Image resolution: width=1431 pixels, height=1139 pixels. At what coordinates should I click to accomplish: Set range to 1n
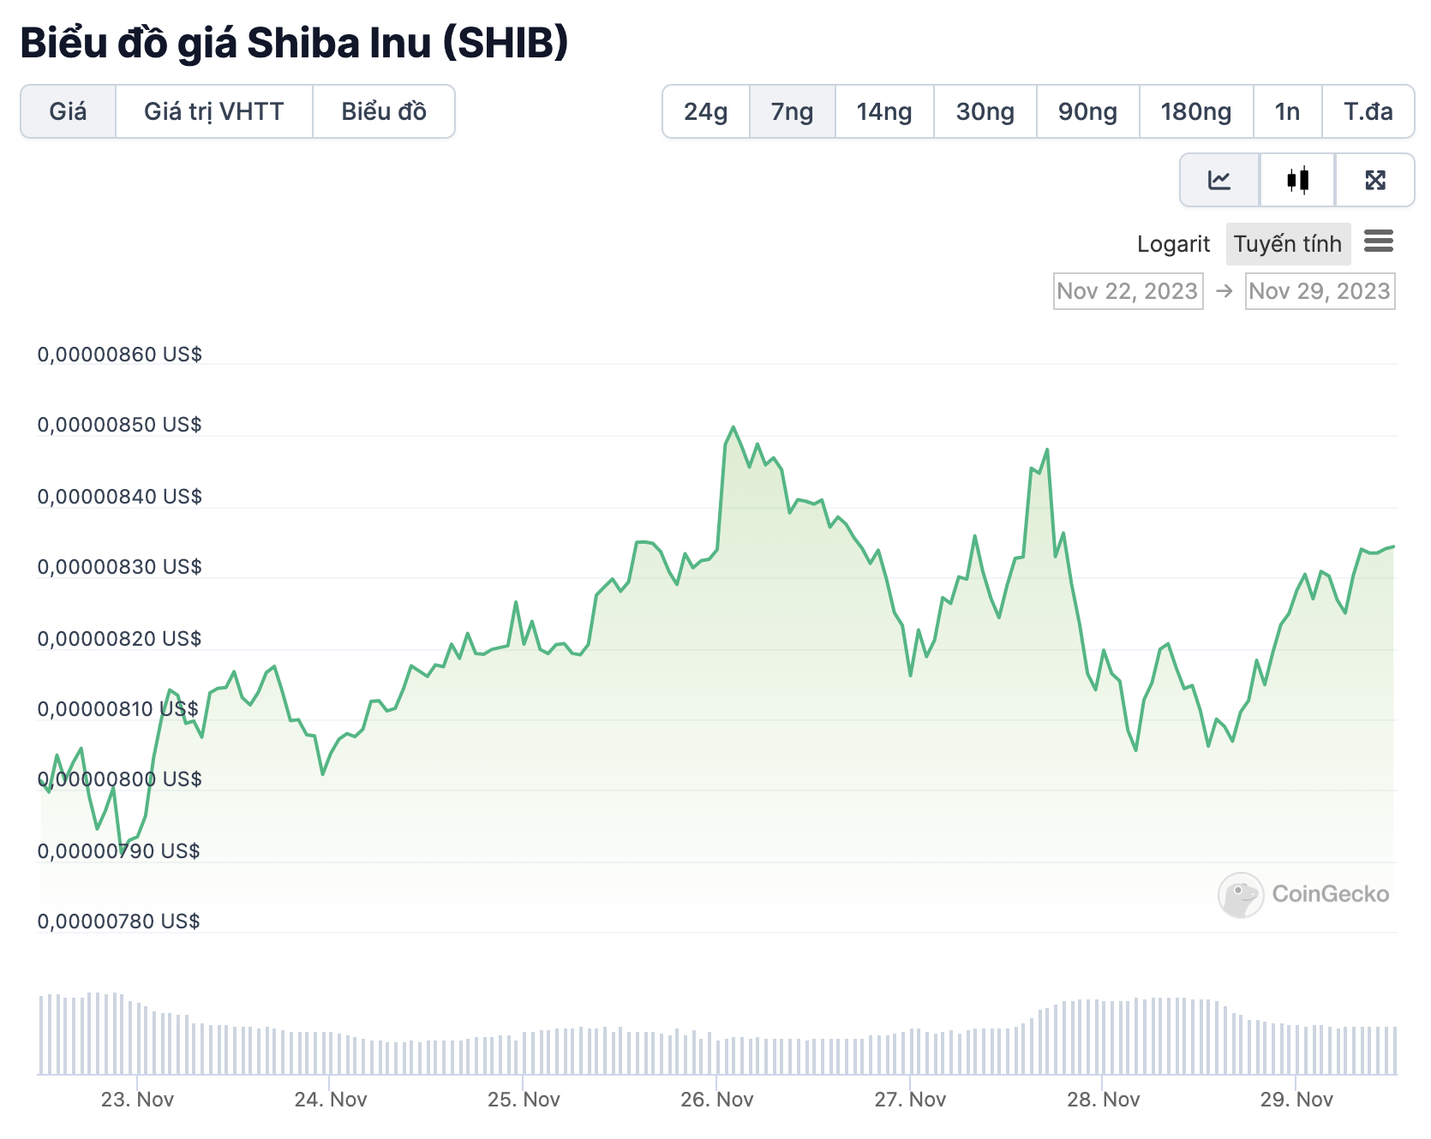(1288, 111)
